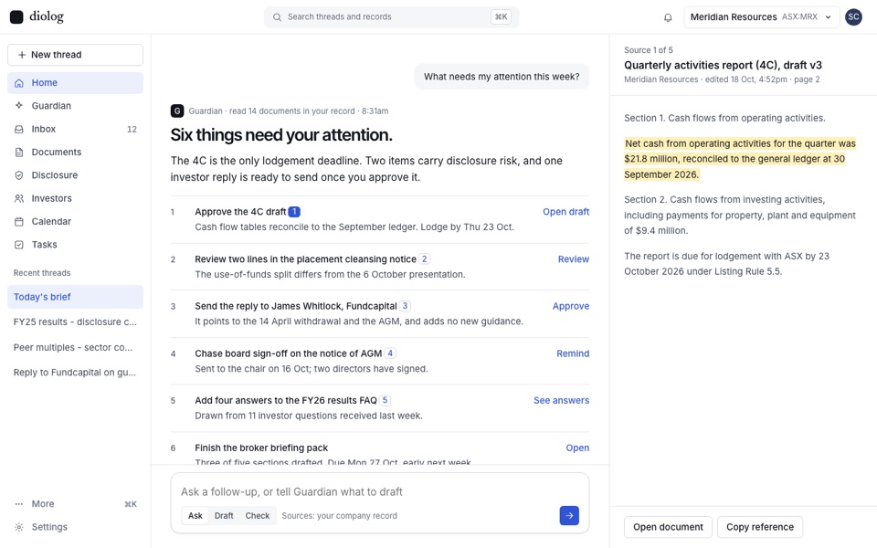Click the More ellipsis icon
The image size is (877, 548).
(19, 504)
